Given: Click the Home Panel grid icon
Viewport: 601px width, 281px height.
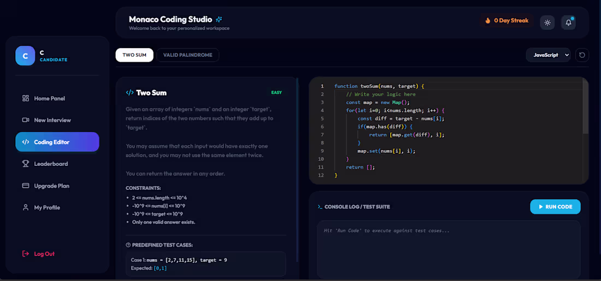Looking at the screenshot, I should click(26, 98).
